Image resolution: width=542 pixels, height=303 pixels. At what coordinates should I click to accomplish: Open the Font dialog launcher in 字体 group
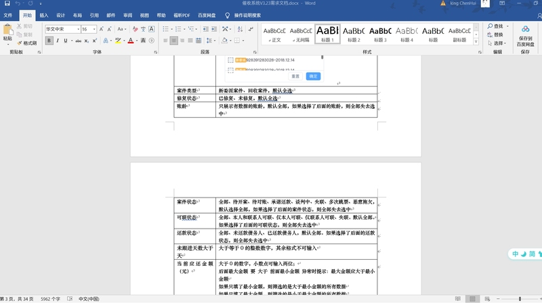point(156,52)
